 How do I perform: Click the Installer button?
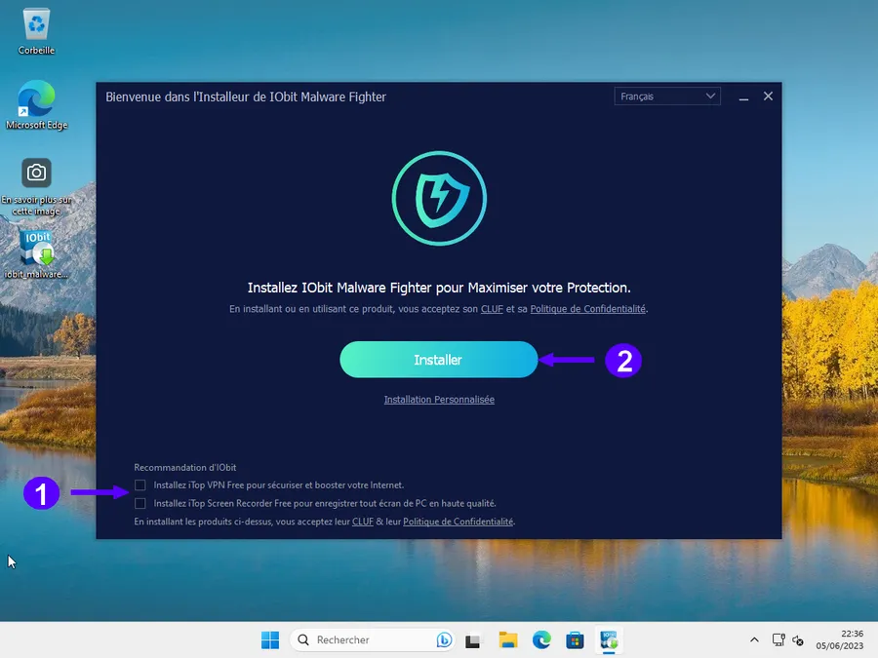[438, 360]
